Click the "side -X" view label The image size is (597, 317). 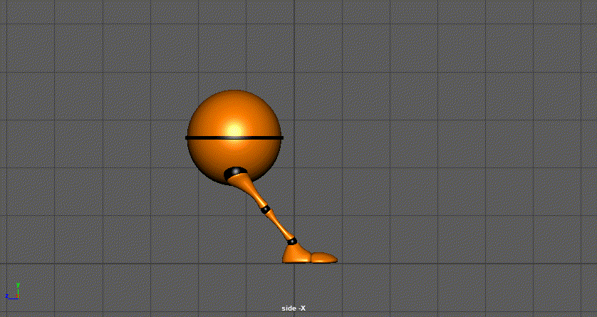(294, 308)
